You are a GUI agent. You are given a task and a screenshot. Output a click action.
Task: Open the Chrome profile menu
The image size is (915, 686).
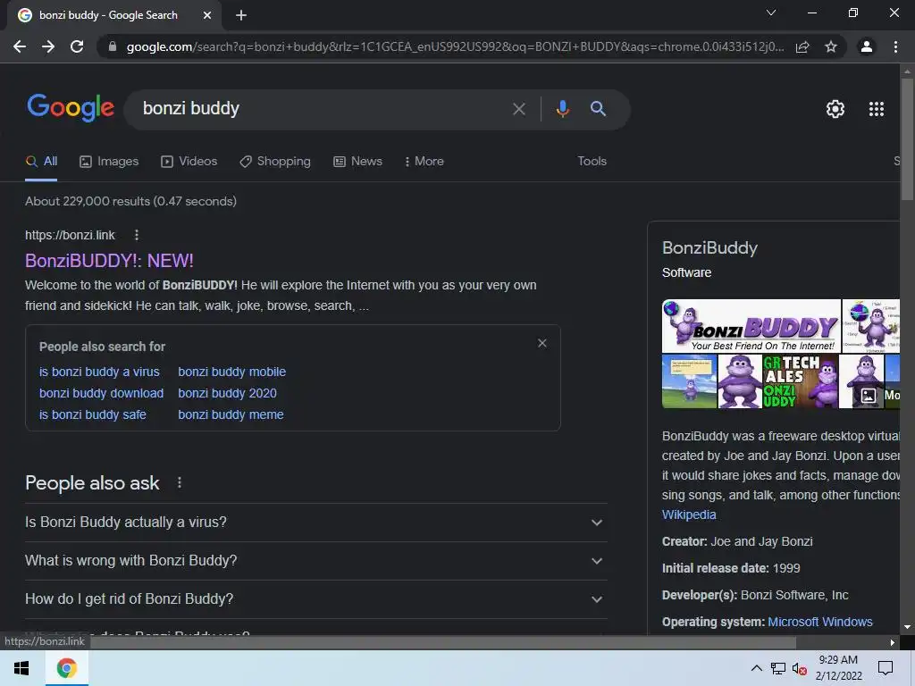867,46
